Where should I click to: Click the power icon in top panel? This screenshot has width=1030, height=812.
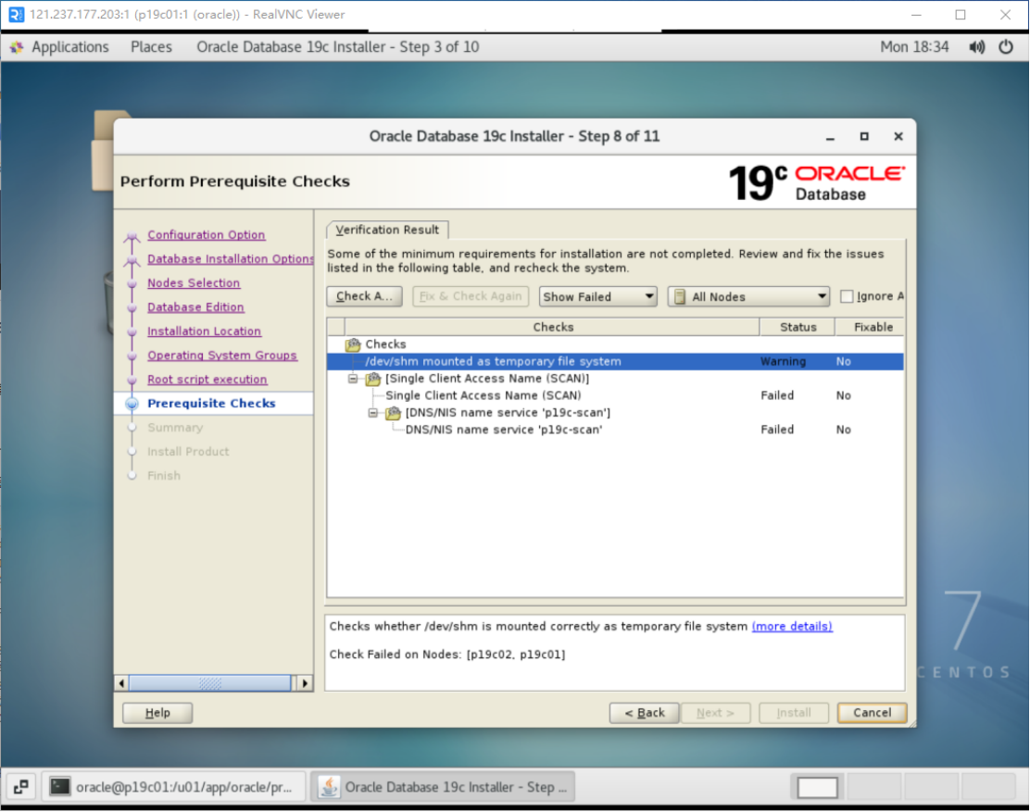[x=1006, y=47]
